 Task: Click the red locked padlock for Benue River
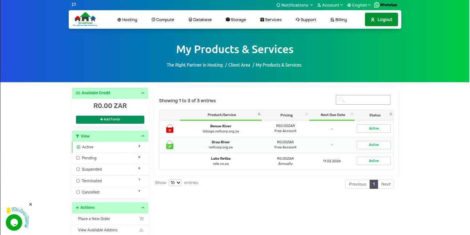tap(170, 128)
